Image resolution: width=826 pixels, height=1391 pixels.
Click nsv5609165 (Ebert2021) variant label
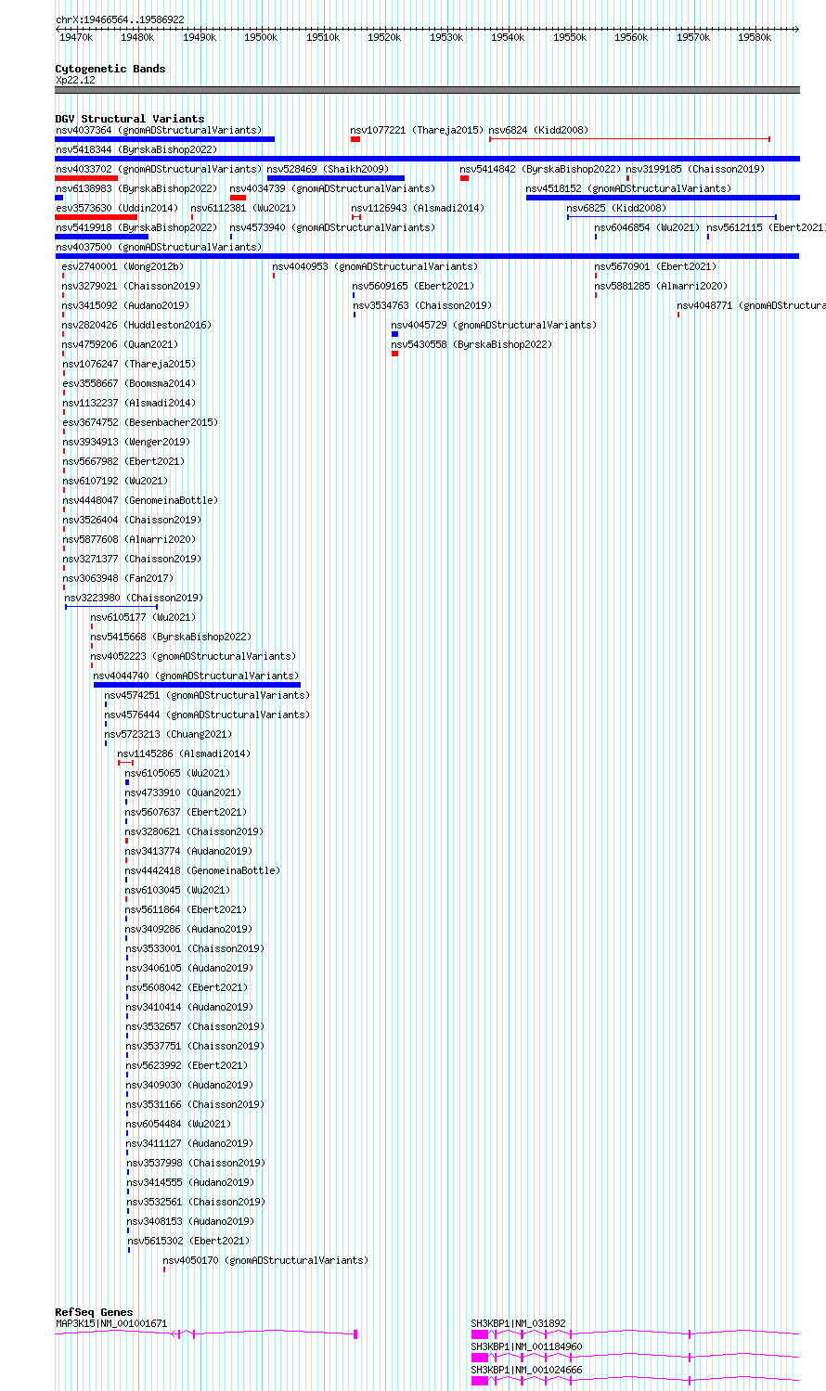tap(413, 287)
